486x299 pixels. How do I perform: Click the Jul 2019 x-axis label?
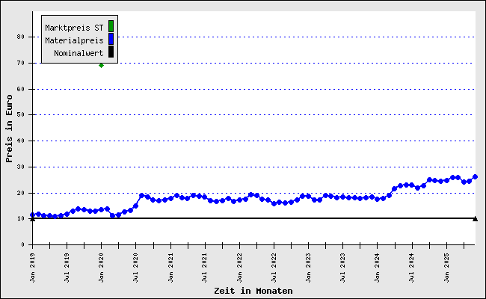point(67,268)
